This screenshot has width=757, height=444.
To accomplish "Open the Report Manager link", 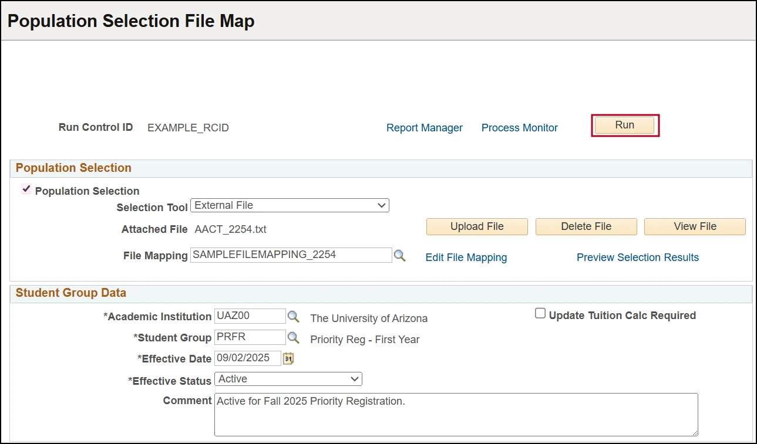I will (x=424, y=128).
